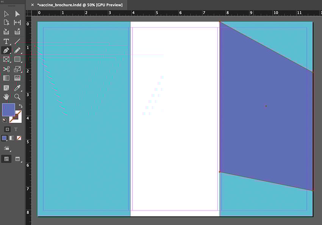Select the Pencil tool
The height and width of the screenshot is (225, 322).
point(17,50)
